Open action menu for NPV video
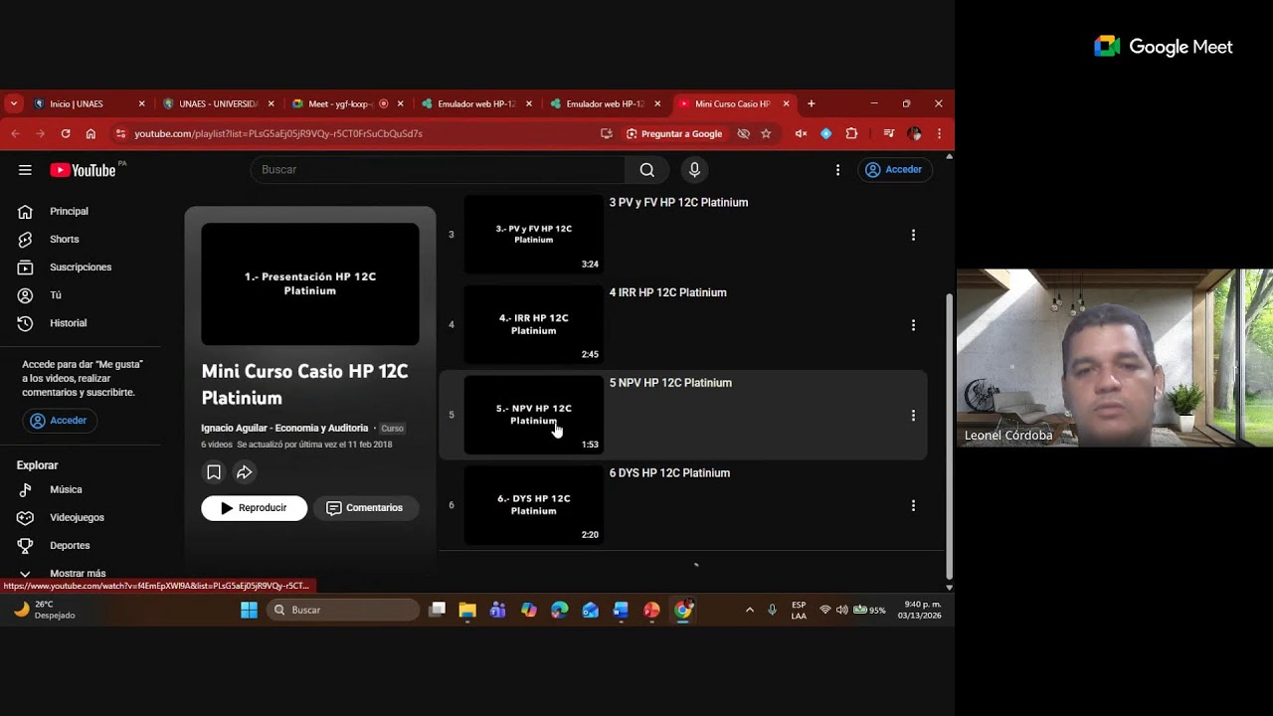 (x=913, y=416)
